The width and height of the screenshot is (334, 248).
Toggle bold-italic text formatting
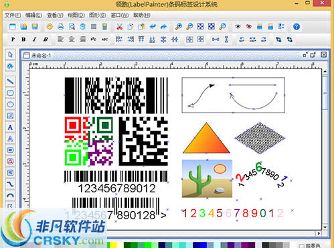coord(46,40)
